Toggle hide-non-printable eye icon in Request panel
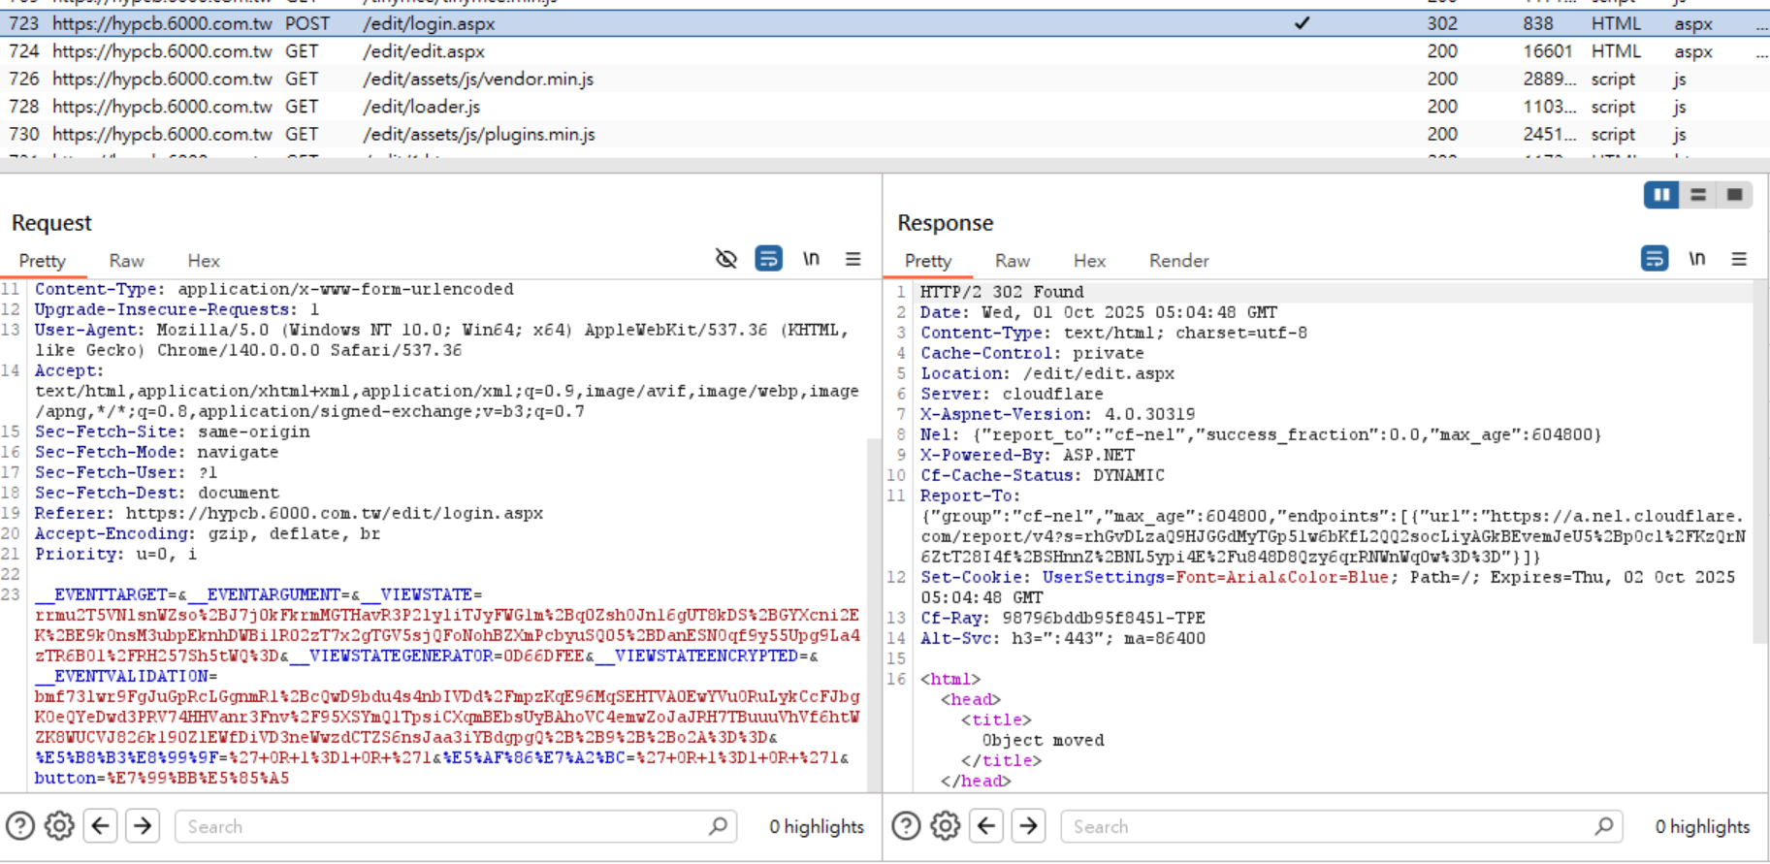The height and width of the screenshot is (864, 1770). click(725, 259)
